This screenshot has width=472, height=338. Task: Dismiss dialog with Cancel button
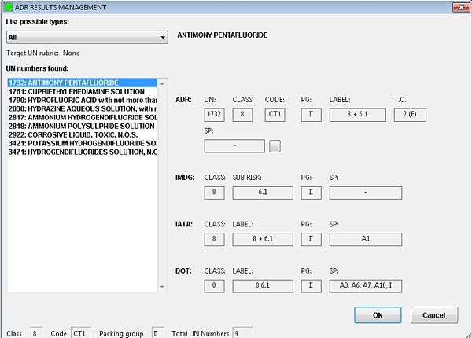(x=434, y=315)
